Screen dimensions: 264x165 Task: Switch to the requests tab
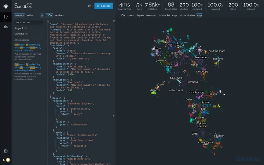[x=19, y=15]
